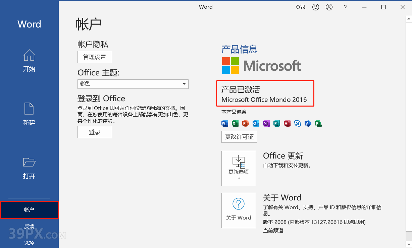Click the purple OneNote app icon

pos(266,123)
